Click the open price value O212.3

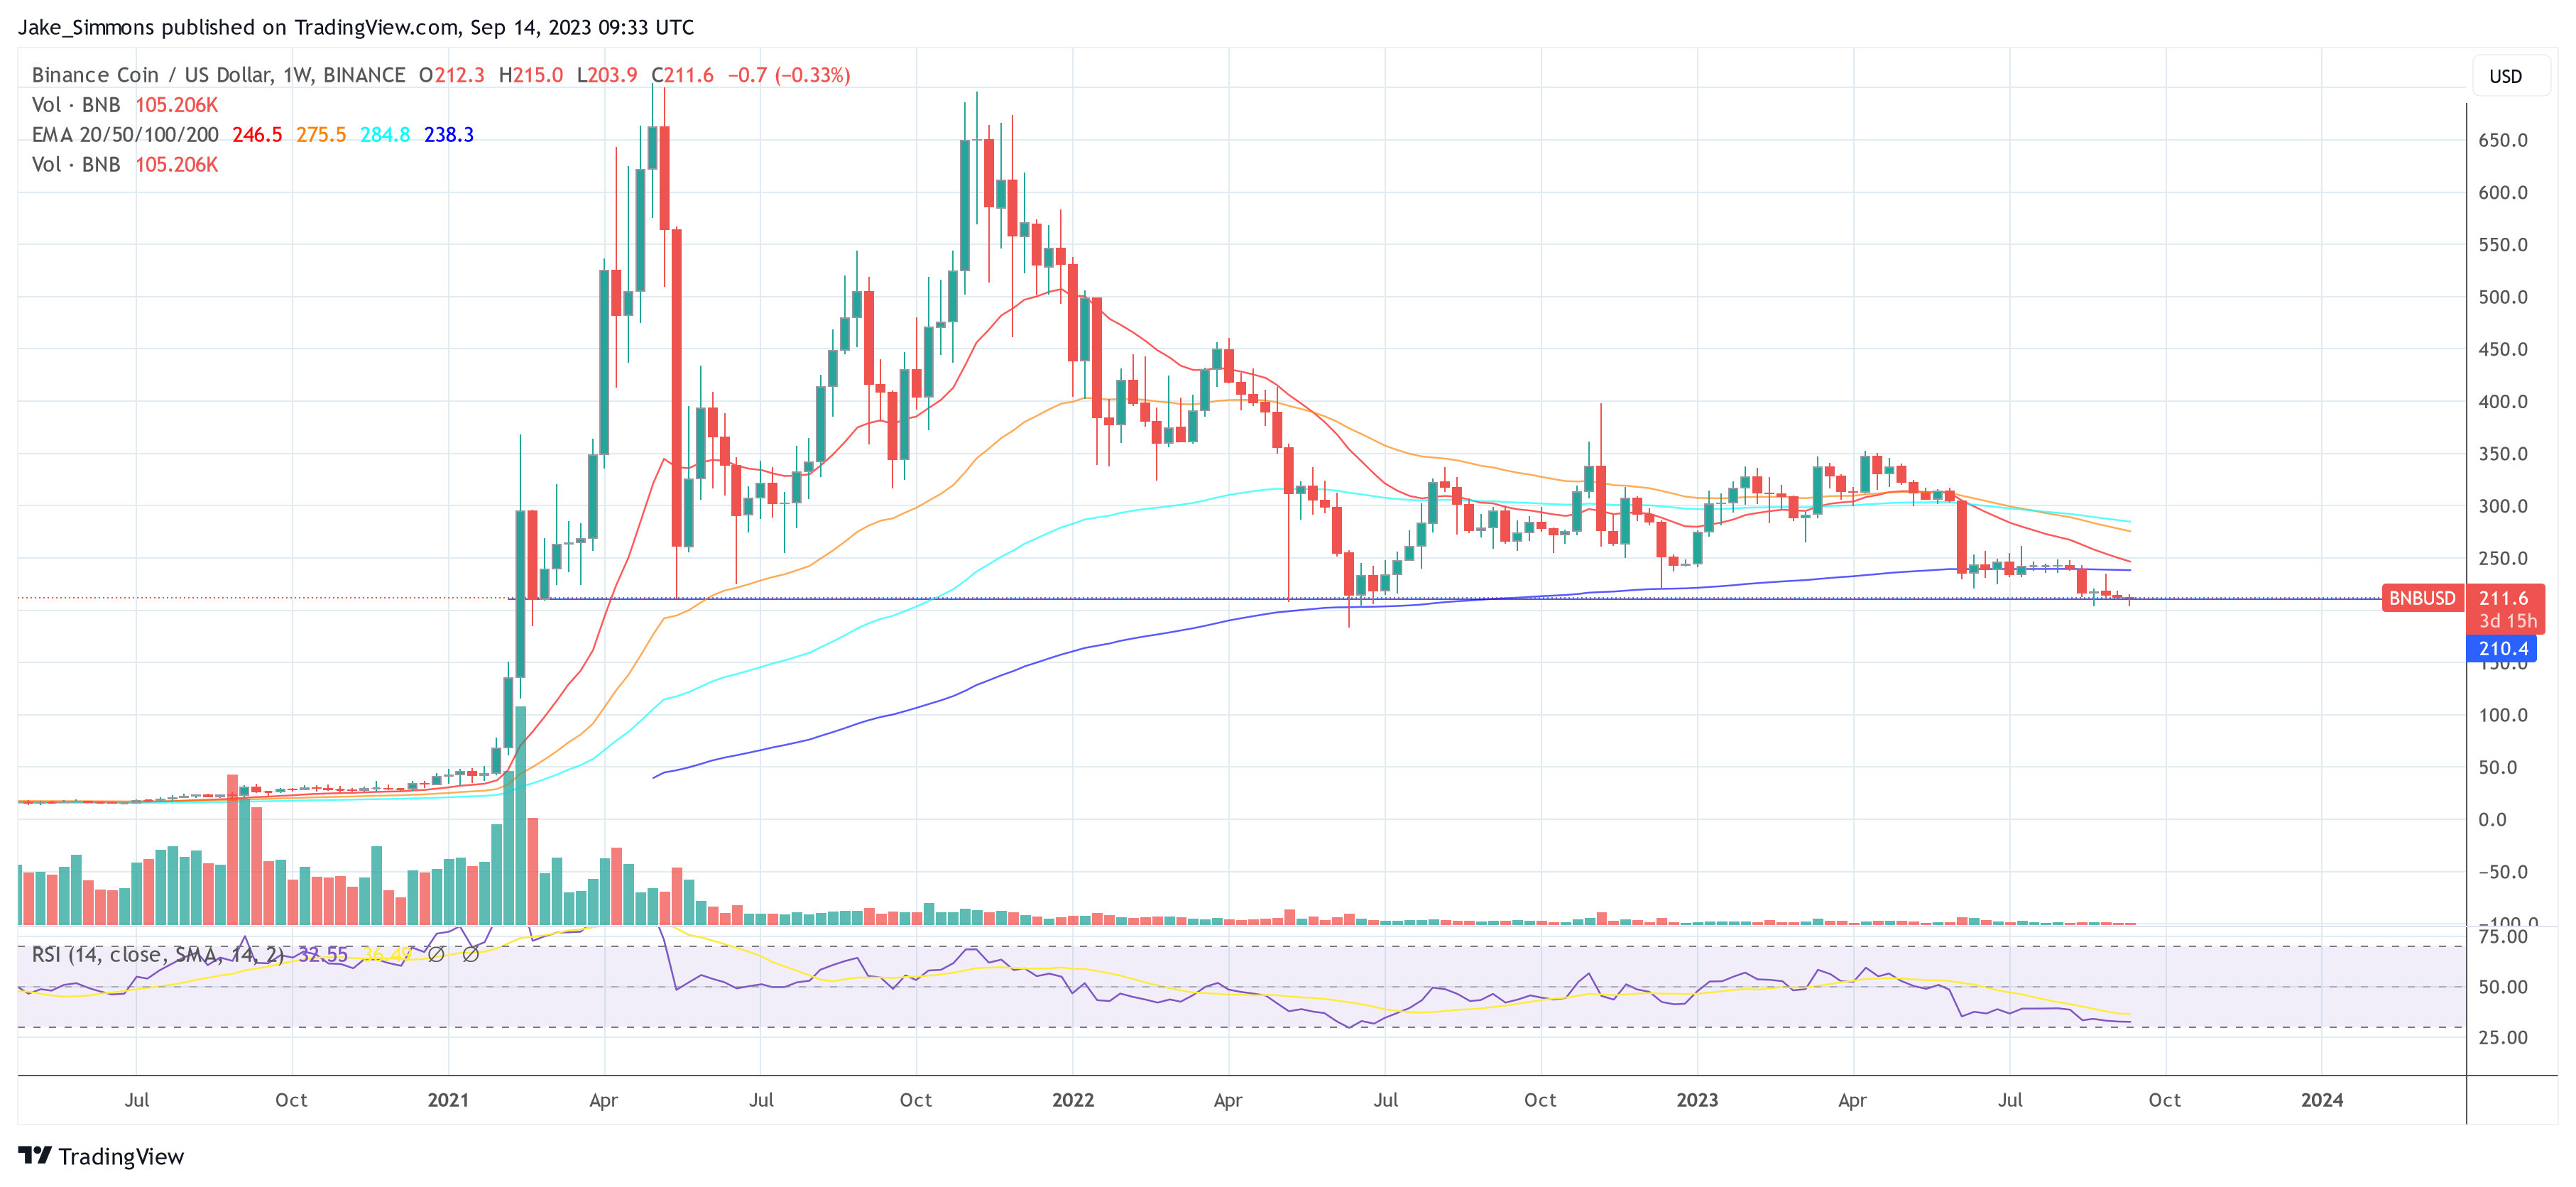pos(451,75)
